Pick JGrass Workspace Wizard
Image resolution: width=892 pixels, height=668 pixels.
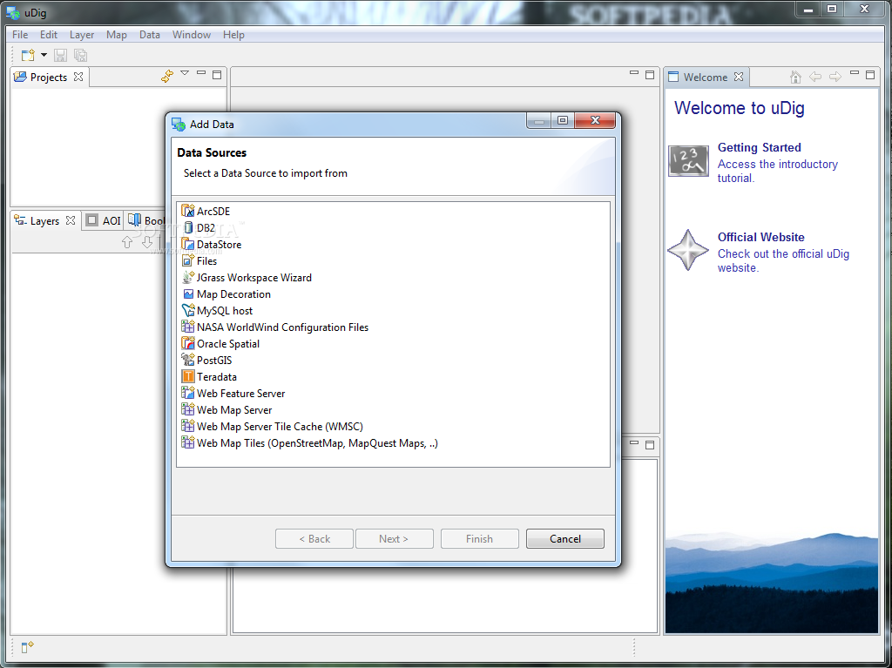(x=247, y=277)
